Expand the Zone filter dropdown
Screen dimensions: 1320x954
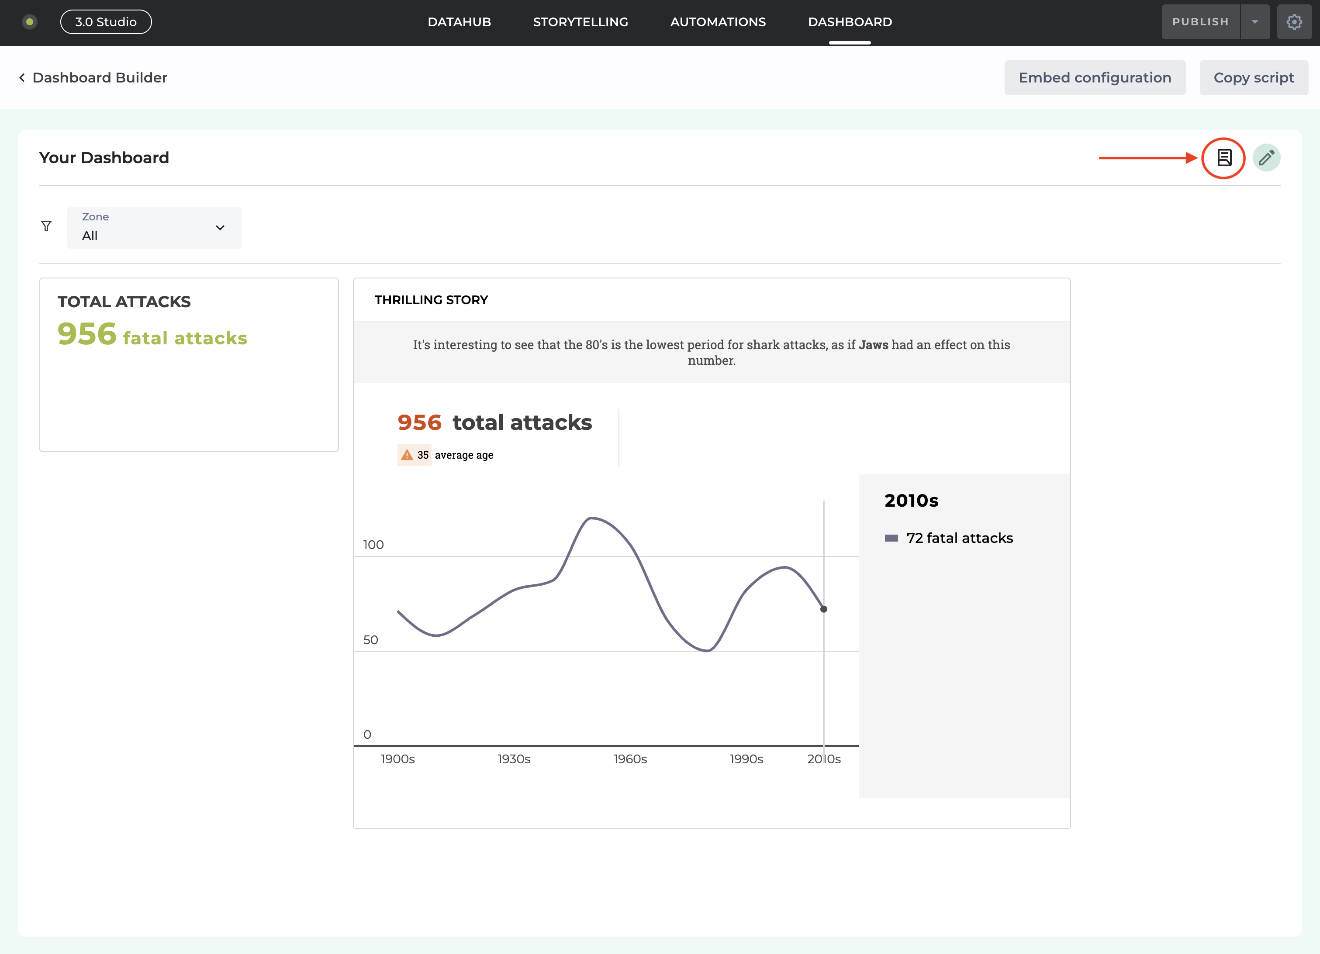pyautogui.click(x=154, y=227)
